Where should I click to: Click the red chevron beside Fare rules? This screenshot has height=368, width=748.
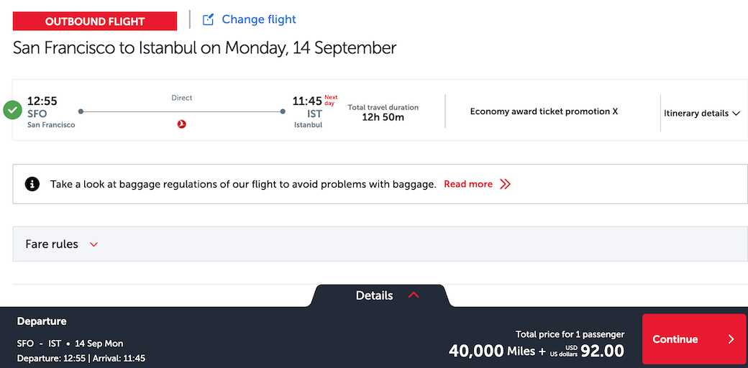[x=93, y=244]
